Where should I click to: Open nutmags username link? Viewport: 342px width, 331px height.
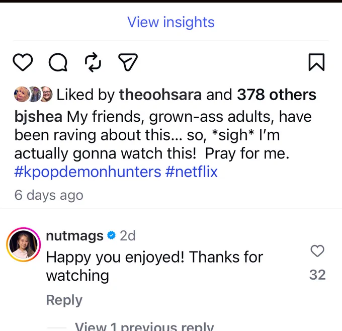tap(74, 236)
